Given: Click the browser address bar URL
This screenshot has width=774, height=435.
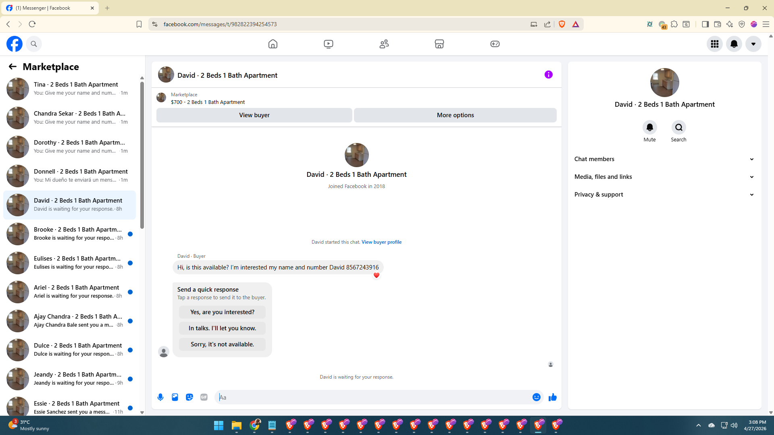Looking at the screenshot, I should point(220,24).
